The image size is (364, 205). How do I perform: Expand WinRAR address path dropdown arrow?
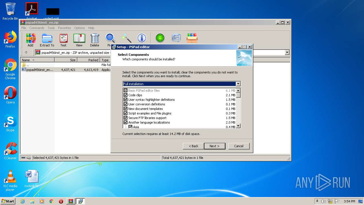(x=287, y=52)
